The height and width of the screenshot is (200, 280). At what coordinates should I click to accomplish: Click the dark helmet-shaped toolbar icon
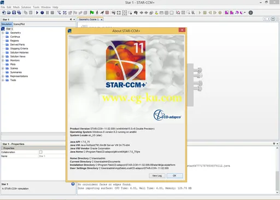pyautogui.click(x=136, y=13)
